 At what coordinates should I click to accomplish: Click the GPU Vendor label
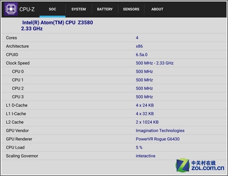[x=17, y=131]
